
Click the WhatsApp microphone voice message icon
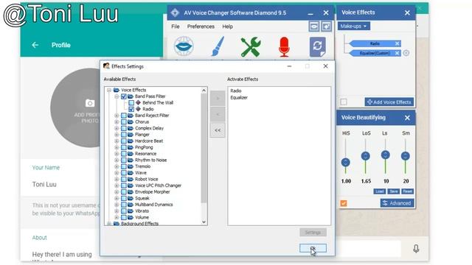point(416,249)
